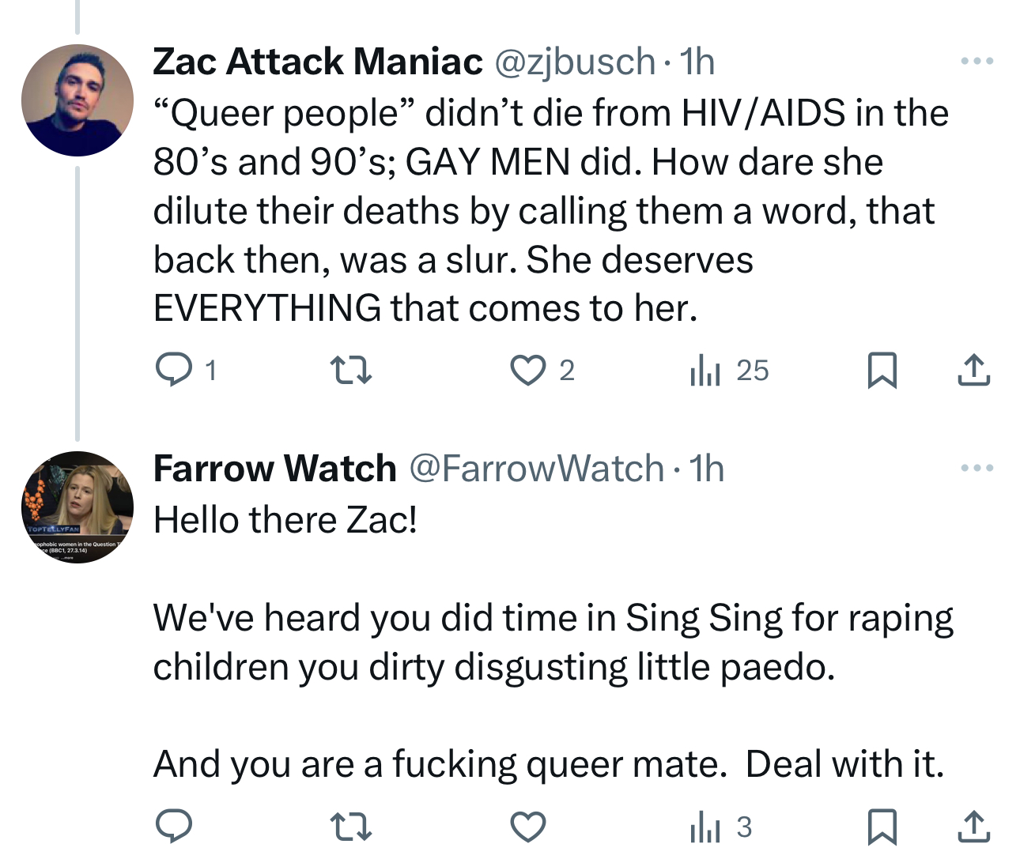Open Zac Attack Maniac's profile picture

[x=77, y=100]
